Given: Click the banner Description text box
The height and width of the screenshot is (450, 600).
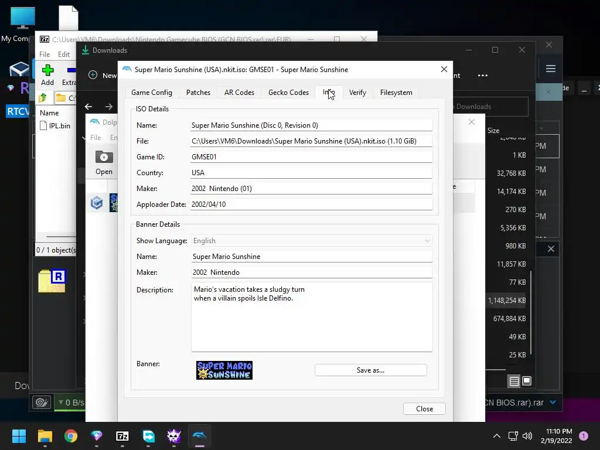Looking at the screenshot, I should pos(312,317).
